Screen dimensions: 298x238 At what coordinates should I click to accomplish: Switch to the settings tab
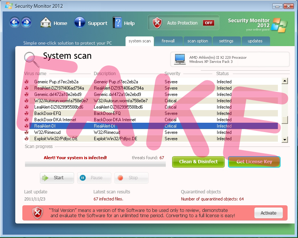(x=226, y=41)
